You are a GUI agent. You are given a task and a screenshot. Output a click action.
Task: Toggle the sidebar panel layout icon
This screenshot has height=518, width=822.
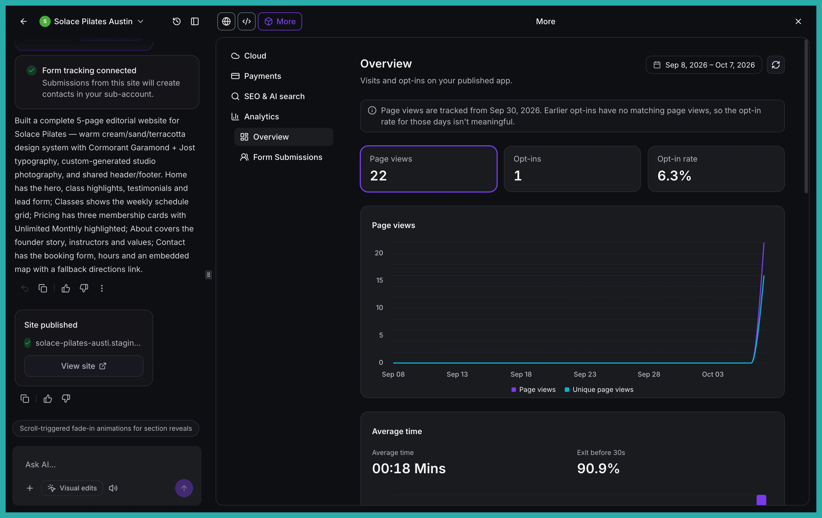click(195, 21)
